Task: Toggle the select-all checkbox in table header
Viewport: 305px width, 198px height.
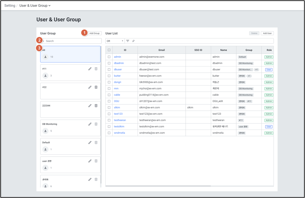Action: coord(109,50)
